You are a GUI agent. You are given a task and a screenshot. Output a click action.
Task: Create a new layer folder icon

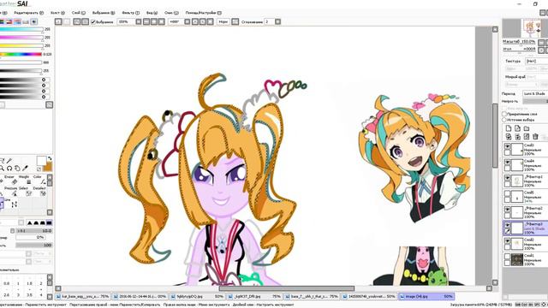[x=527, y=128]
